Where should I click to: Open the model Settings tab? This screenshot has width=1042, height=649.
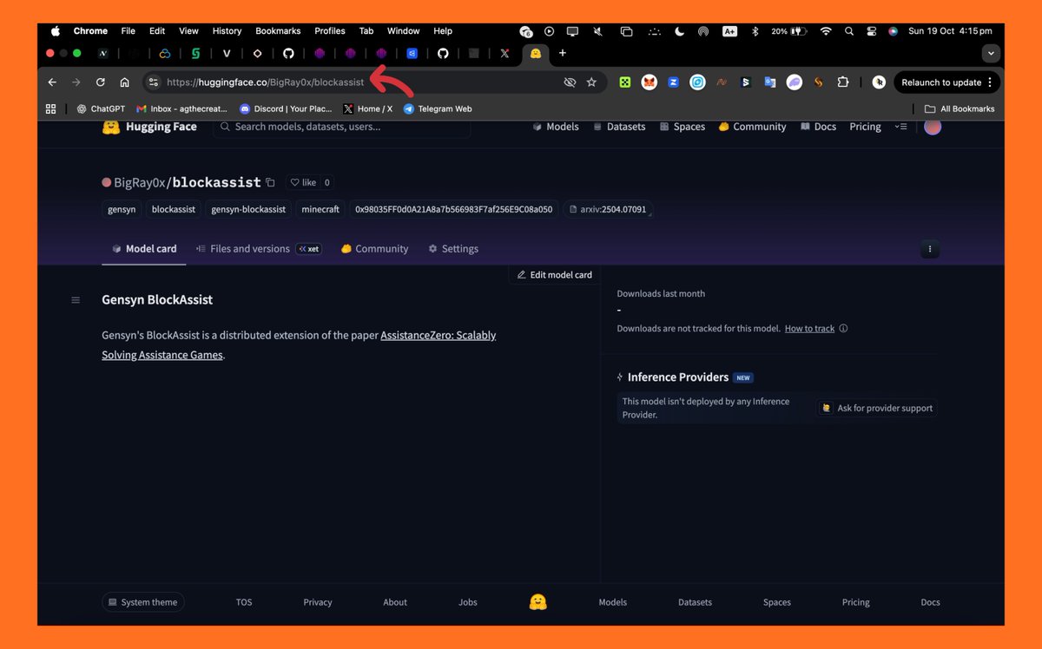(453, 249)
